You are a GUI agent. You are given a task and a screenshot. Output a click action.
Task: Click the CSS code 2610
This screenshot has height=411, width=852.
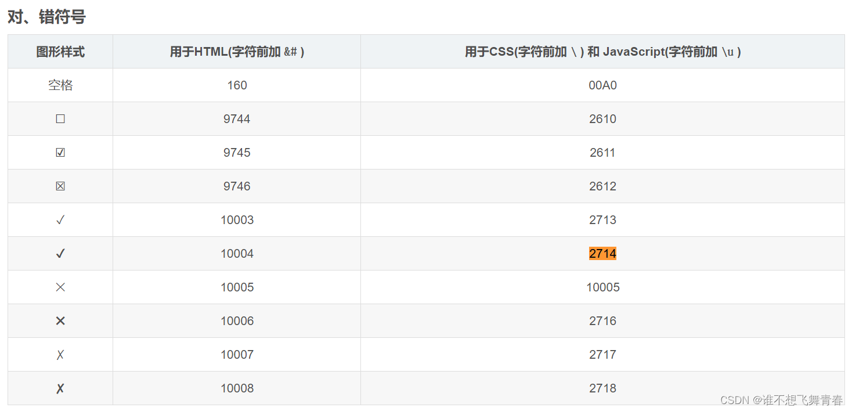(x=602, y=119)
